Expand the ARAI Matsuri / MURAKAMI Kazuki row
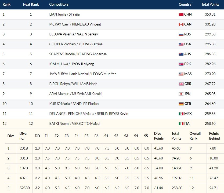This screenshot has height=193, width=224. pos(112,94)
